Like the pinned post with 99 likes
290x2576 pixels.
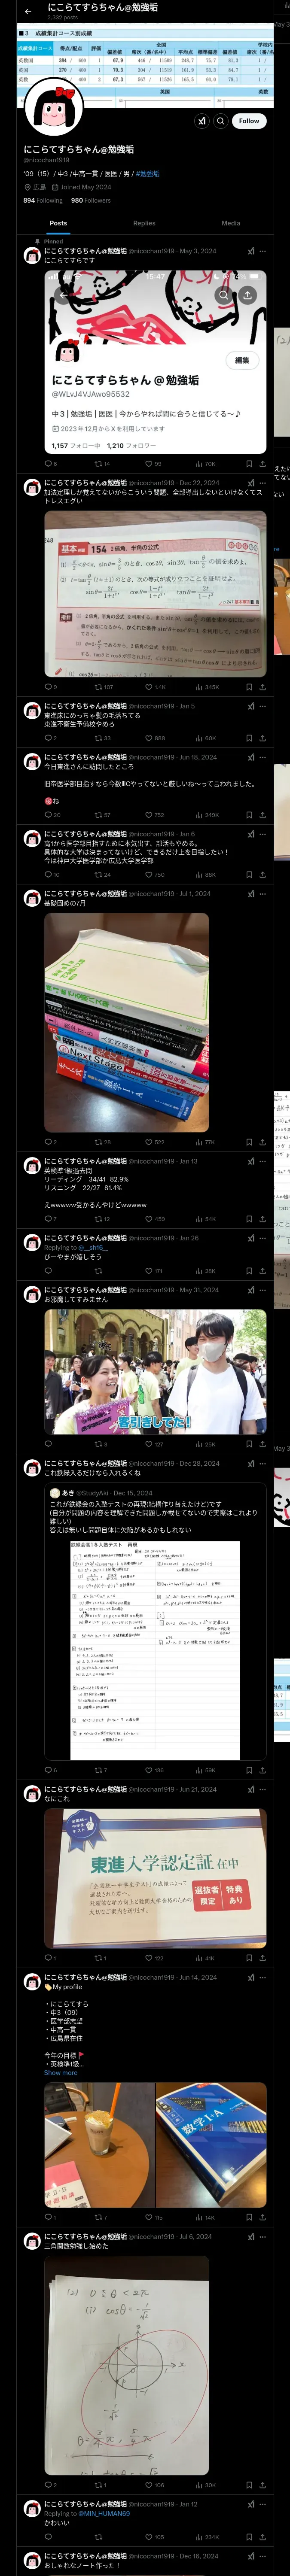(153, 464)
